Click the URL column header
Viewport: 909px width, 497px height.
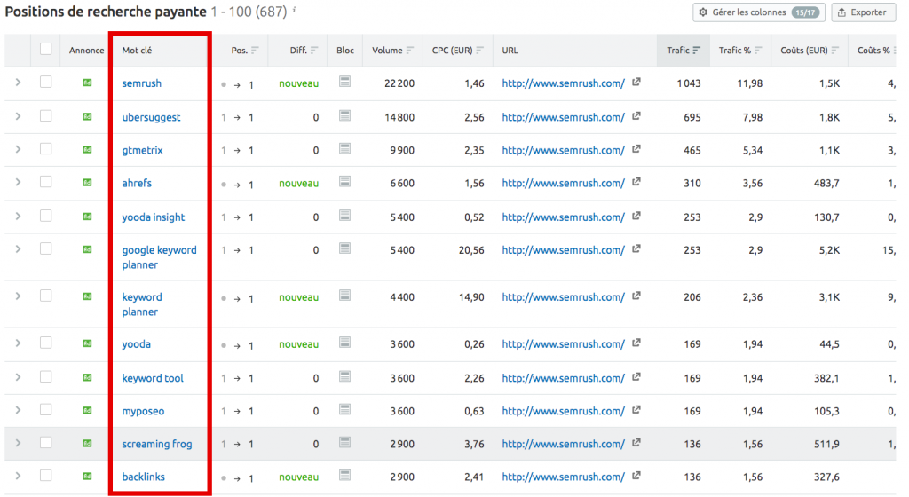tap(510, 51)
